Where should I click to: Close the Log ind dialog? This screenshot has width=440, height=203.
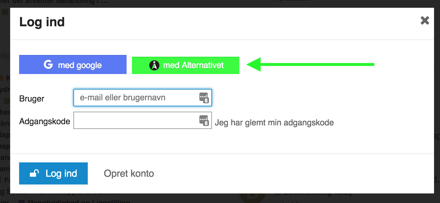425,21
